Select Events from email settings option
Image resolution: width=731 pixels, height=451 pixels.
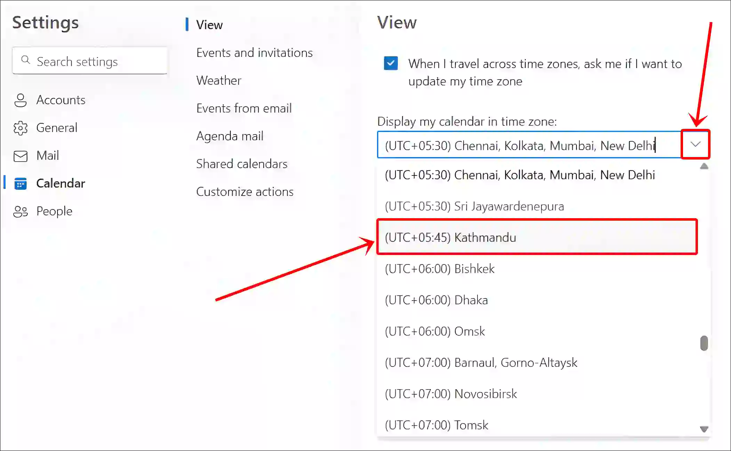coord(244,108)
